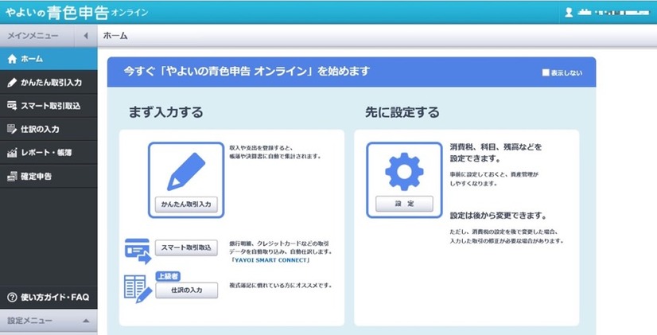Click the YAYOI SMART CONNECT link text
Screen dimensions: 657x335
click(271, 260)
